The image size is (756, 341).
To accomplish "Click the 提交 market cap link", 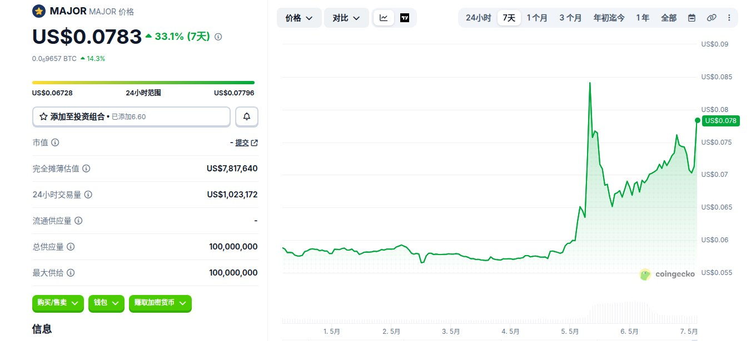I will tap(242, 142).
